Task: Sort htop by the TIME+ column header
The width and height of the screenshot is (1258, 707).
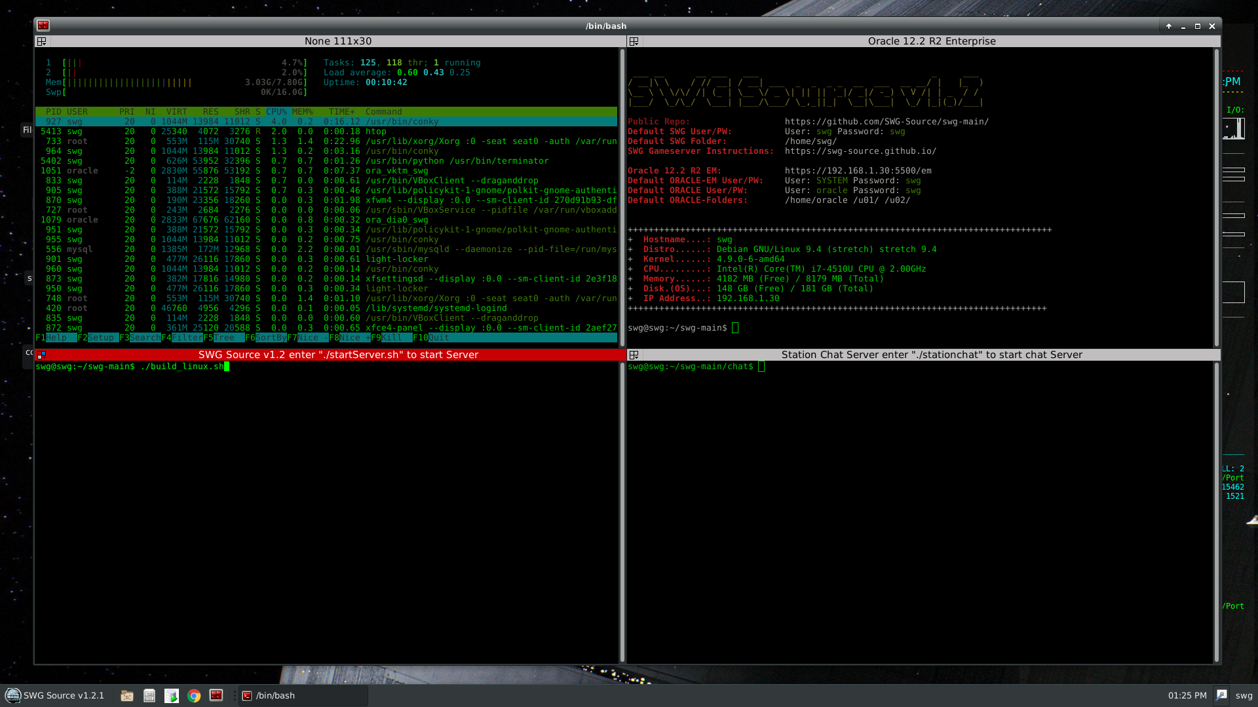Action: point(342,112)
